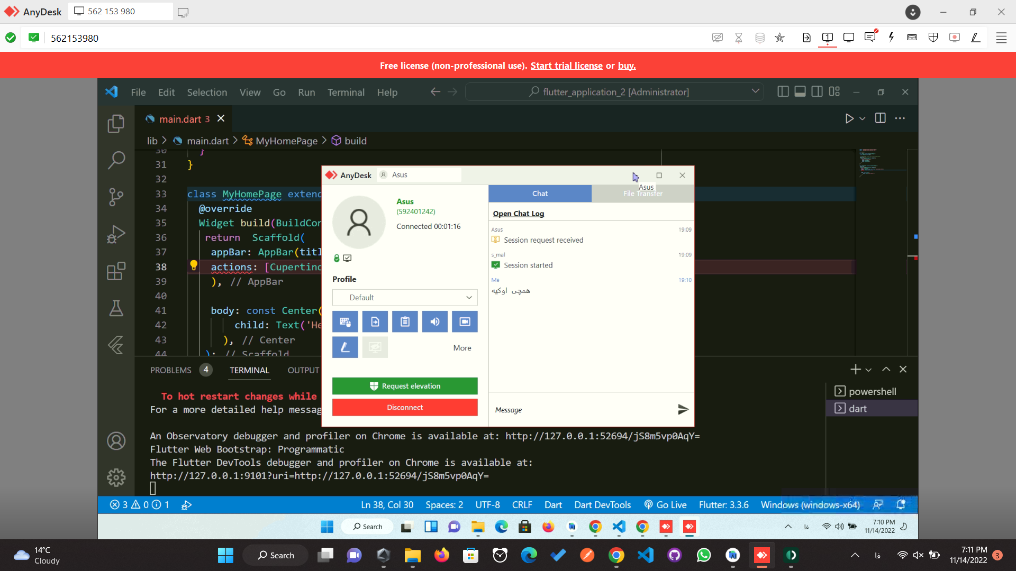Click the AnyDesk actions lightning icon
Viewport: 1016px width, 571px height.
pyautogui.click(x=891, y=38)
